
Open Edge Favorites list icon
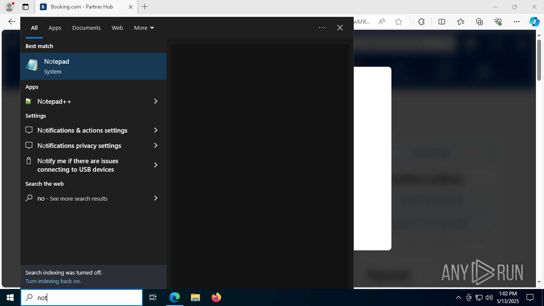(x=461, y=22)
